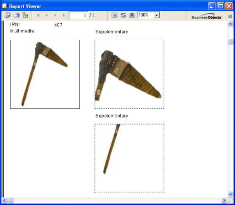The width and height of the screenshot is (235, 205).
Task: Click the Print Report icon
Action: point(17,16)
